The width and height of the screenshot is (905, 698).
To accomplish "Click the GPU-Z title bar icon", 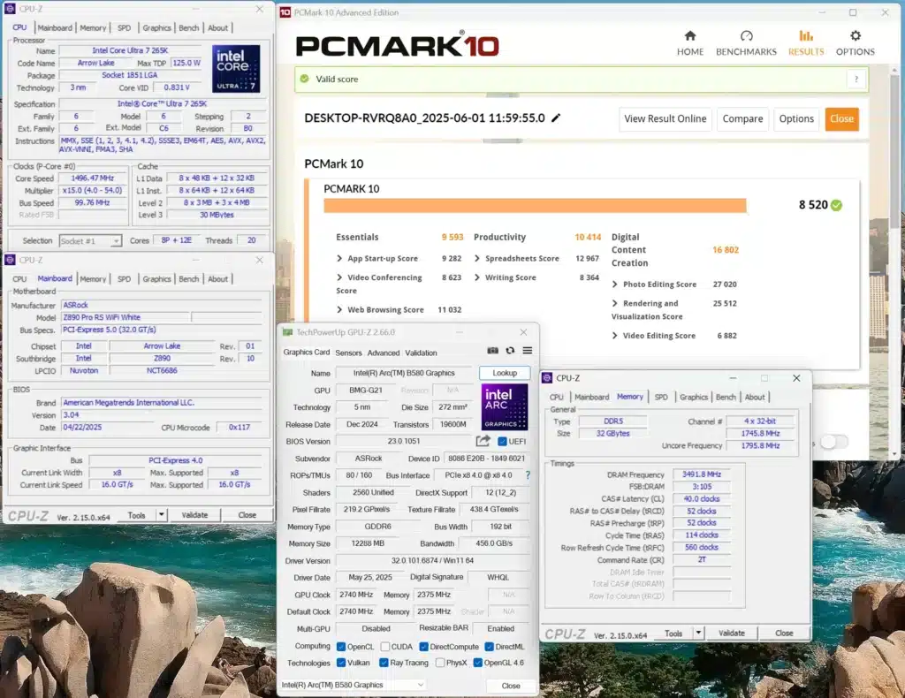I will tap(287, 332).
